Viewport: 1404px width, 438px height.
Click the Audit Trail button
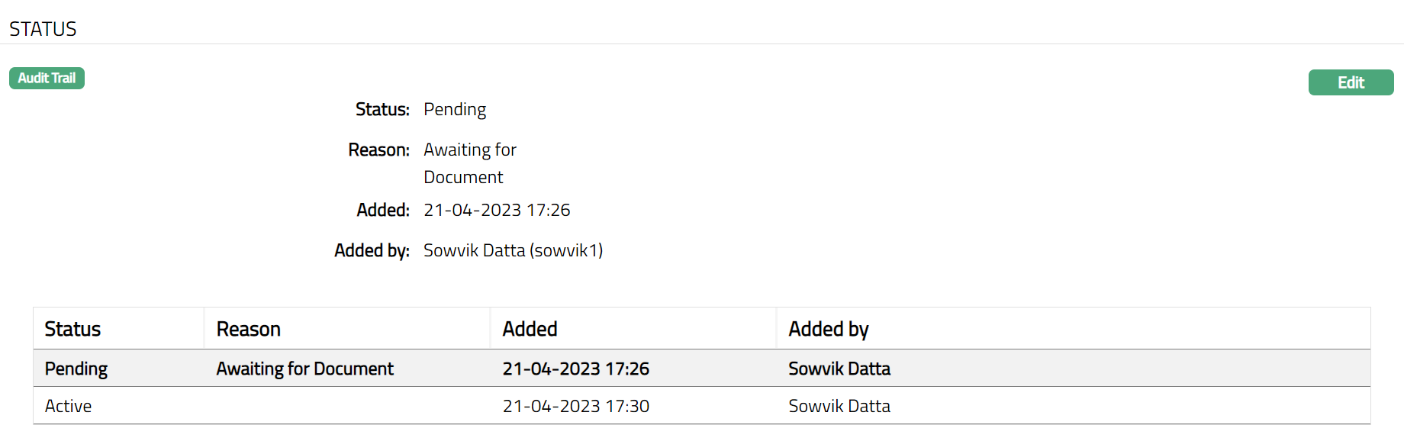(47, 78)
